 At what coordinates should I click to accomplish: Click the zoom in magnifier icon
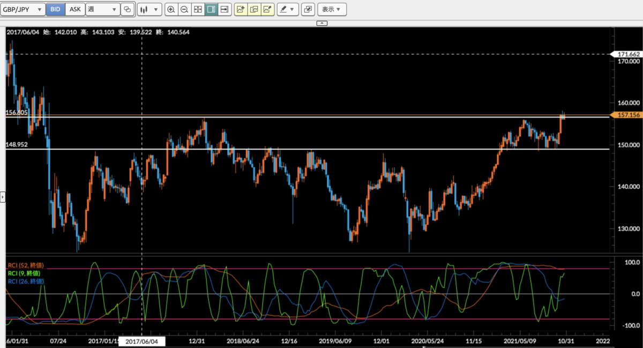click(x=171, y=9)
